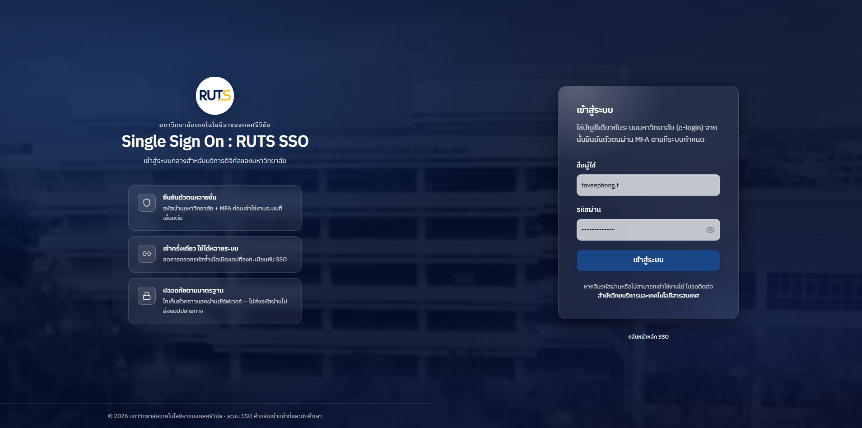Click subtitle เข้าสู่ระบบกลางสำหรับบริการดิจิทัลของมหาวิทยาลัย
The width and height of the screenshot is (862, 428).
tap(215, 161)
